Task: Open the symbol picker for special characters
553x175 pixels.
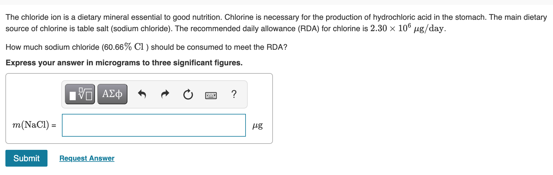Action: point(112,94)
